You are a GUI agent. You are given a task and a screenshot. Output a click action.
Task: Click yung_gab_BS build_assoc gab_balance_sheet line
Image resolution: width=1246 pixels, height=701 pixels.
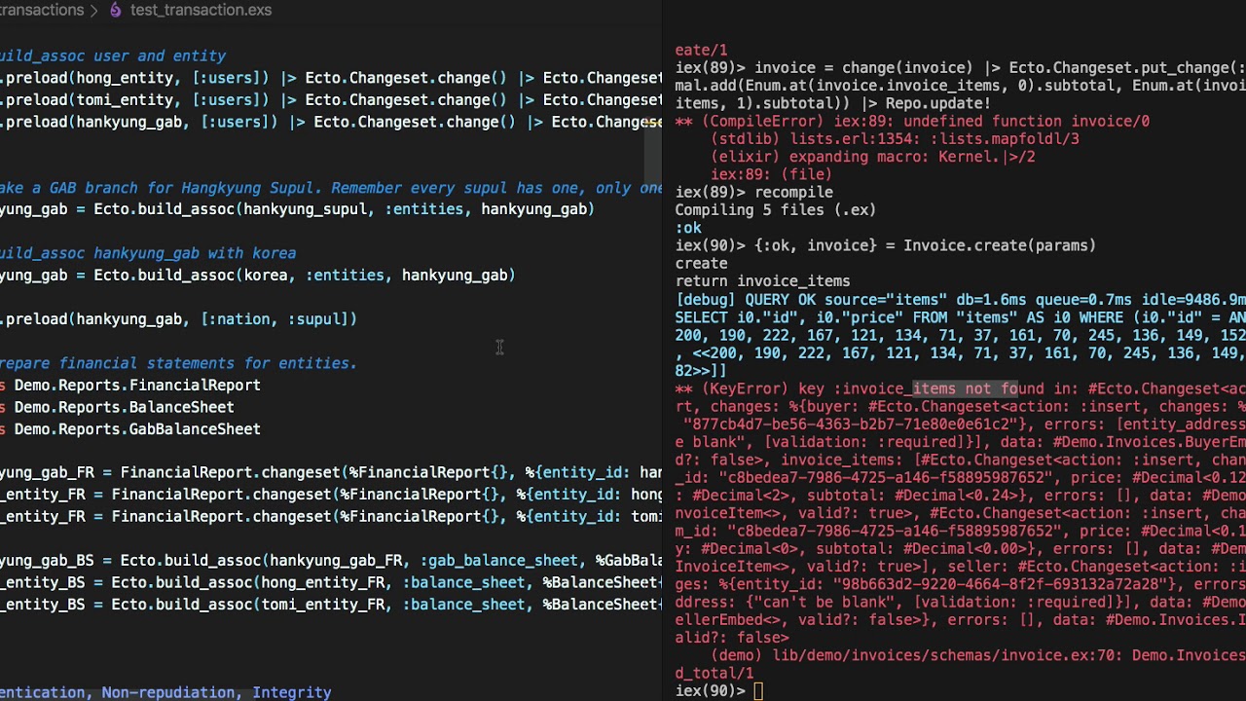(x=331, y=561)
